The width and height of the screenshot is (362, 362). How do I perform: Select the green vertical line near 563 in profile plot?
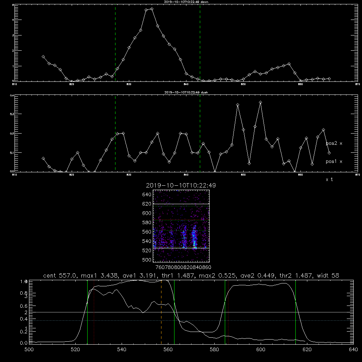174,312
